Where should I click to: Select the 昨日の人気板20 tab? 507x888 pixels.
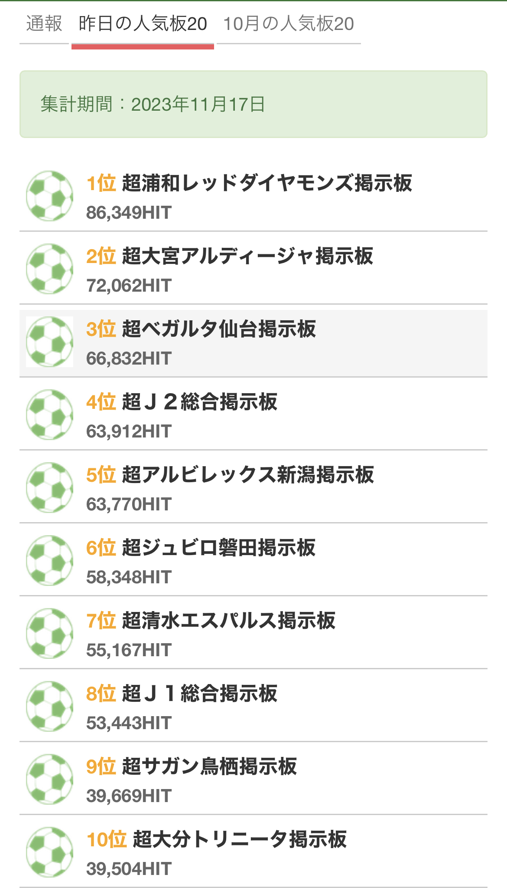click(x=143, y=24)
